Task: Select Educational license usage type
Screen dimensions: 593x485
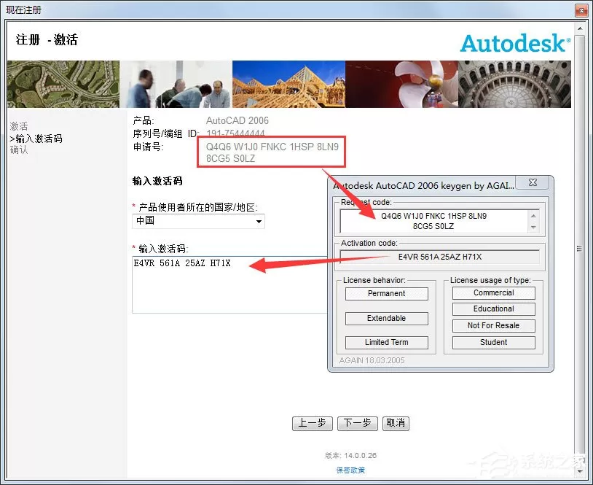Action: (x=493, y=309)
